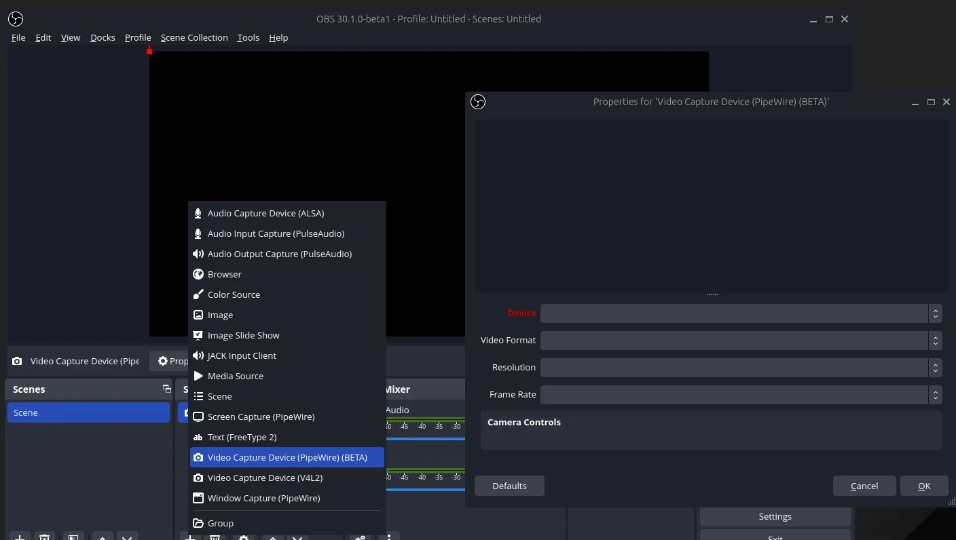The width and height of the screenshot is (956, 540).
Task: Open the Device dropdown
Action: point(741,313)
